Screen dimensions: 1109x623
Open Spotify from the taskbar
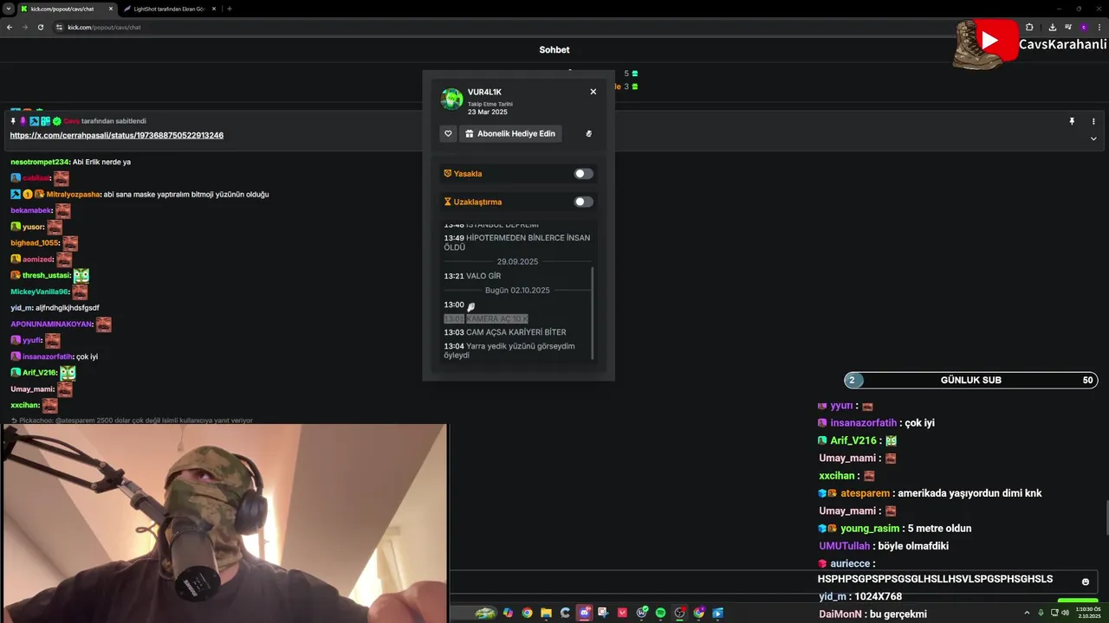pyautogui.click(x=660, y=613)
